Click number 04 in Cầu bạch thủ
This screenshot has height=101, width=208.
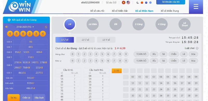click(x=90, y=76)
